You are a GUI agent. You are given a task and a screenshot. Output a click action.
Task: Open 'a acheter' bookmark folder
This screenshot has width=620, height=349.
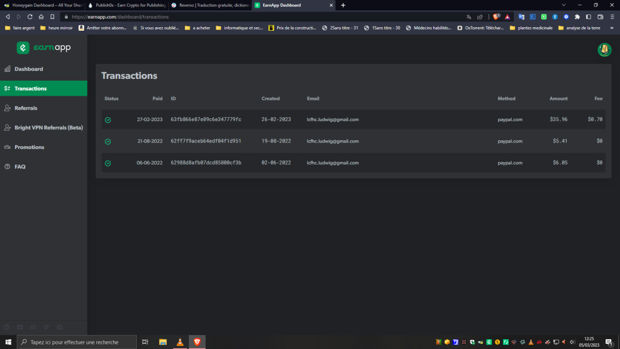coord(197,28)
